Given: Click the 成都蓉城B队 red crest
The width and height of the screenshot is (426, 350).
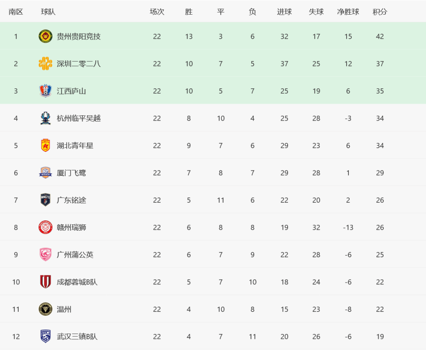Looking at the screenshot, I should click(x=45, y=282).
